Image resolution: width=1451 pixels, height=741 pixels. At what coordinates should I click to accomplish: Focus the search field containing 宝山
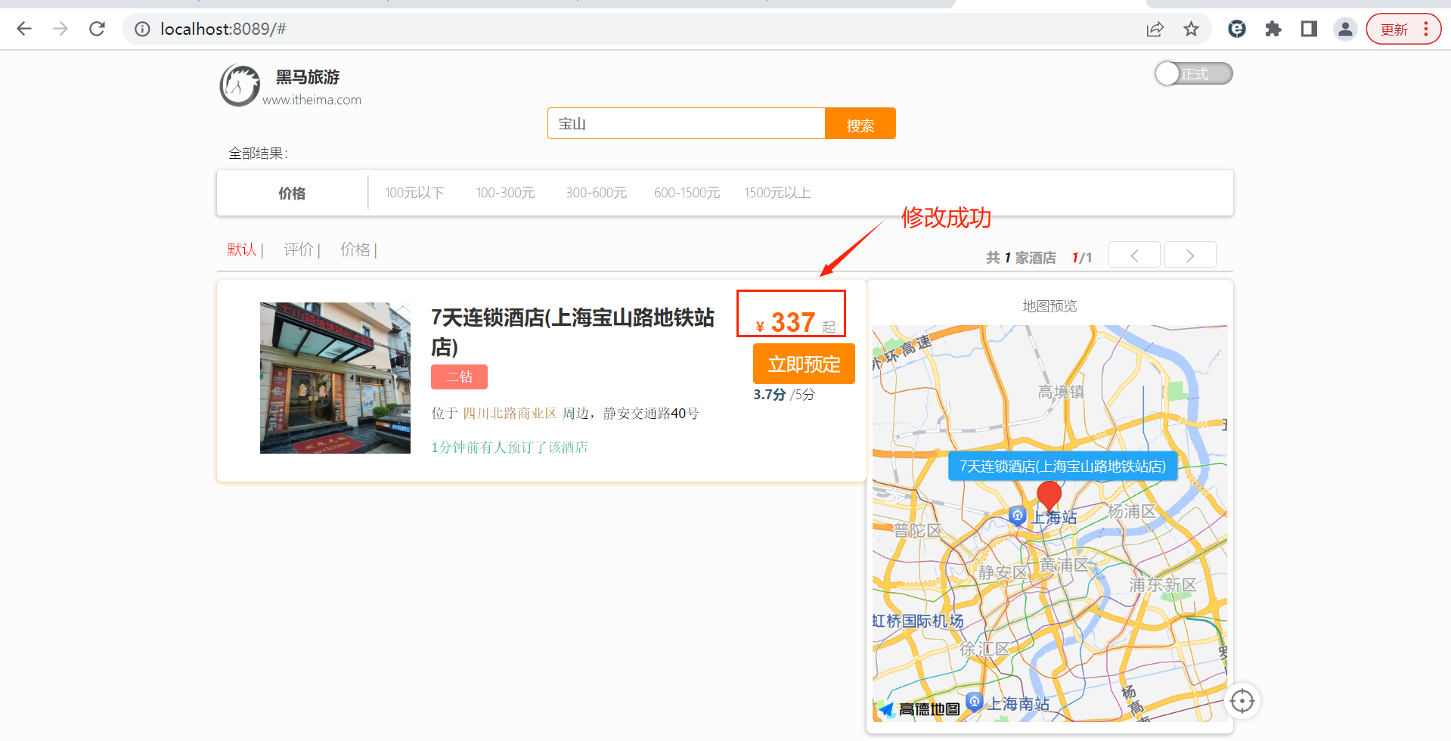tap(686, 123)
